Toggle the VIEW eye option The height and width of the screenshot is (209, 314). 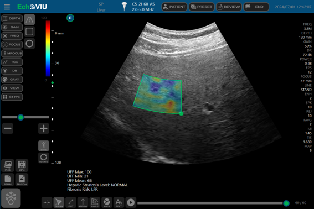12,88
